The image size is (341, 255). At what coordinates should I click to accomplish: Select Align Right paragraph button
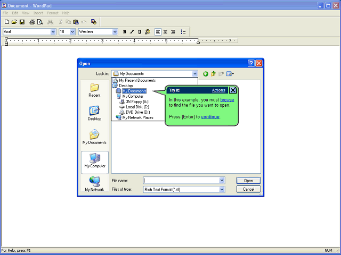(x=173, y=32)
